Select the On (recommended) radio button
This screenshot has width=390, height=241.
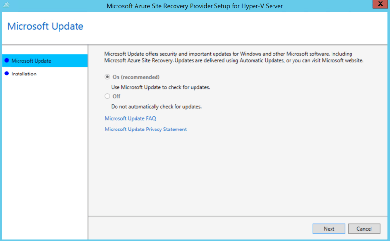107,77
